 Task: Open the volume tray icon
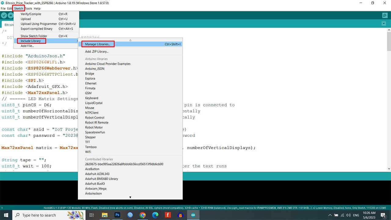click(349, 215)
